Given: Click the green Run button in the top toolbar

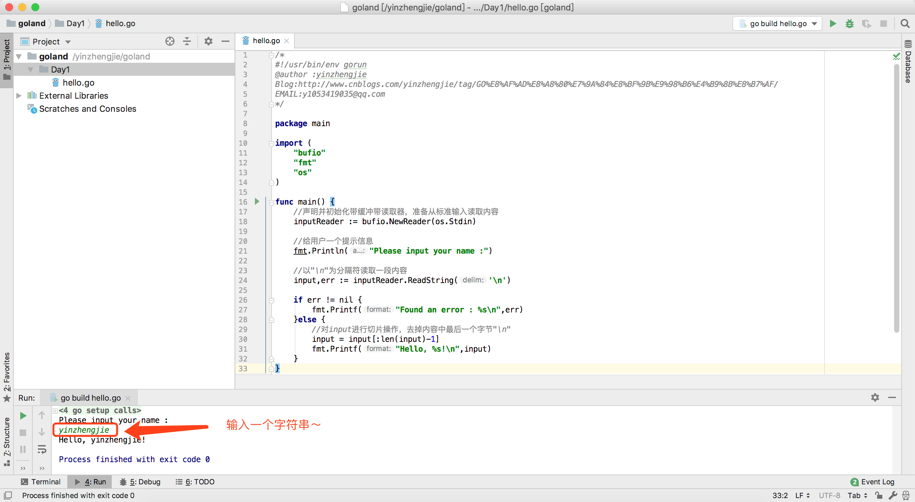Looking at the screenshot, I should 833,24.
